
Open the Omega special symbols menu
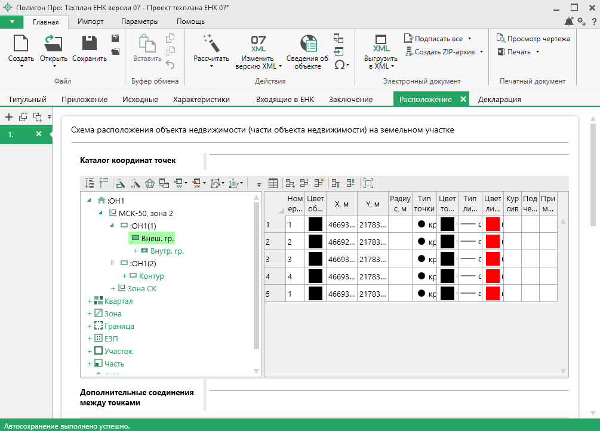click(x=339, y=65)
